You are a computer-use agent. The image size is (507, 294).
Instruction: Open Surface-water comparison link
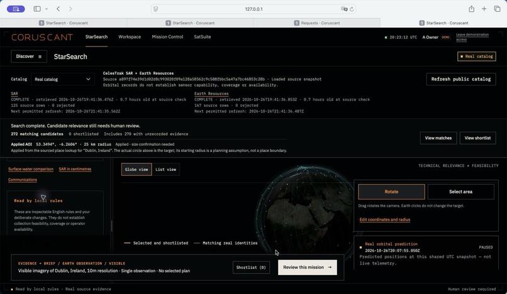31,169
